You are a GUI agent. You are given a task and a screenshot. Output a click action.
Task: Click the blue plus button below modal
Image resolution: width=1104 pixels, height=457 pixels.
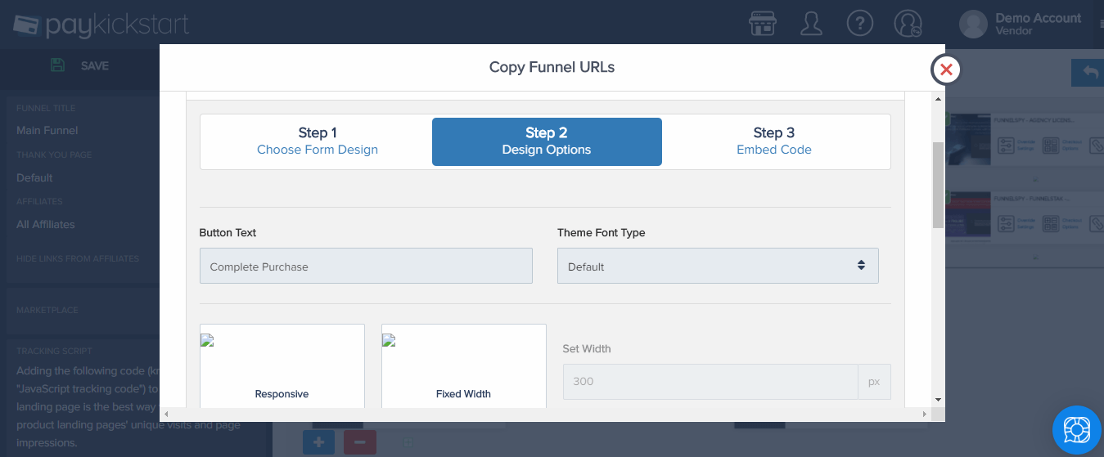coord(318,442)
